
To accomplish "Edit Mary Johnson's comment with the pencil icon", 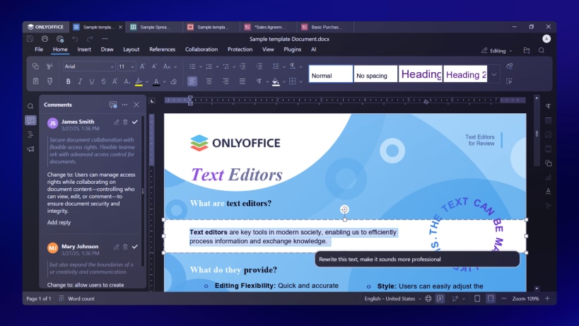I will 117,247.
